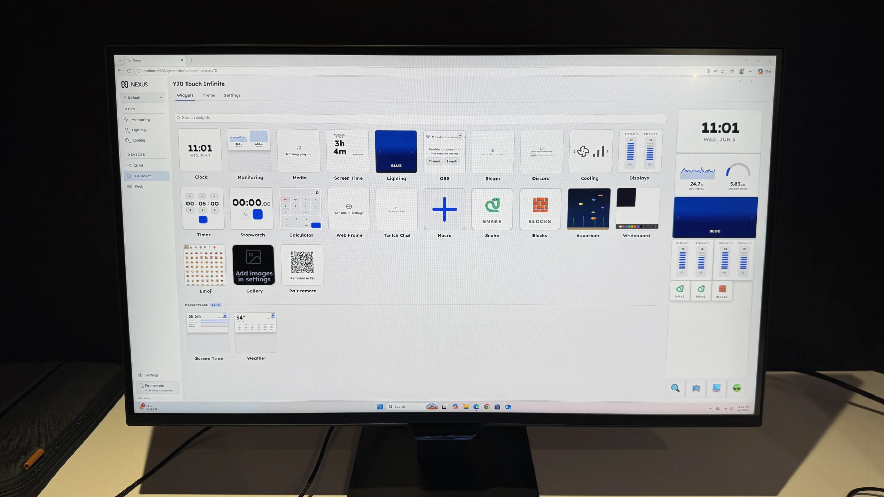Open Copilot Chat in browser

pos(765,71)
